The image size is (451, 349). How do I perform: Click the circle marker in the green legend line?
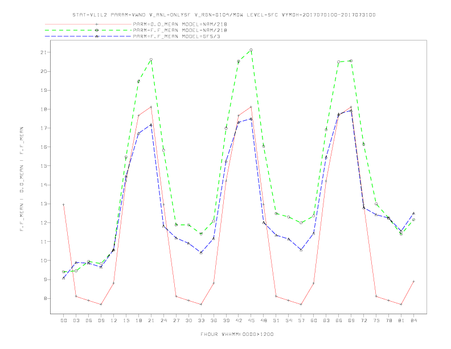97,30
